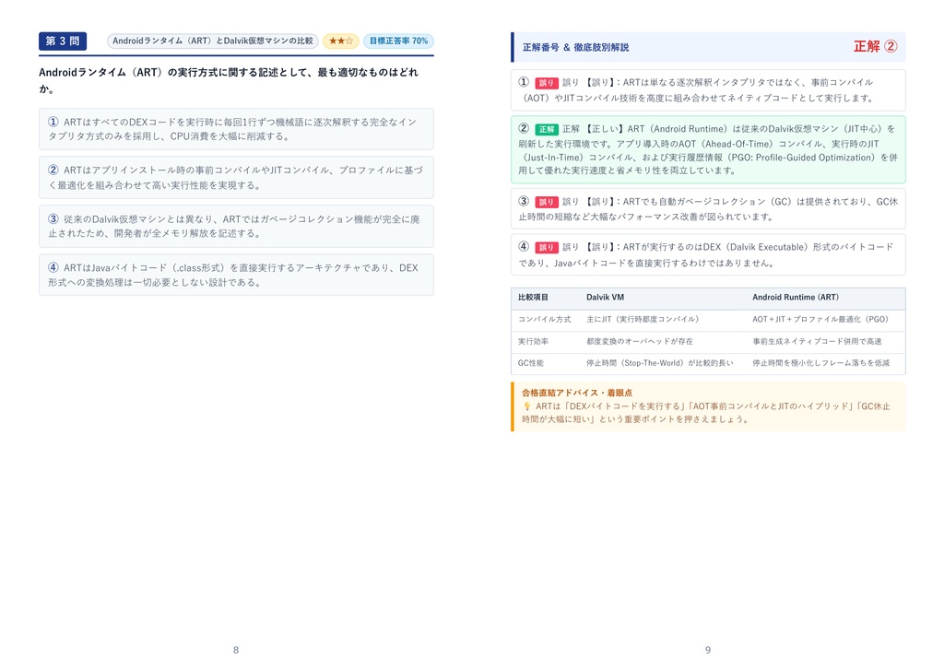Click explanation ③ text about GC休止時間
Viewport: 944px width, 670px height.
click(708, 209)
